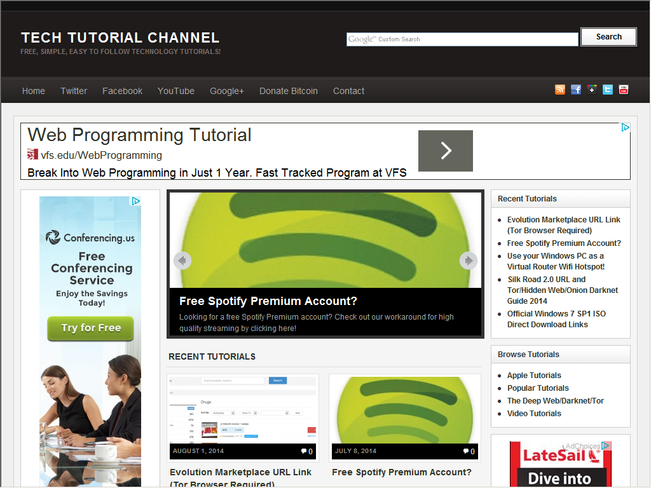Open the Google+ social icon
The width and height of the screenshot is (651, 488).
pos(592,90)
